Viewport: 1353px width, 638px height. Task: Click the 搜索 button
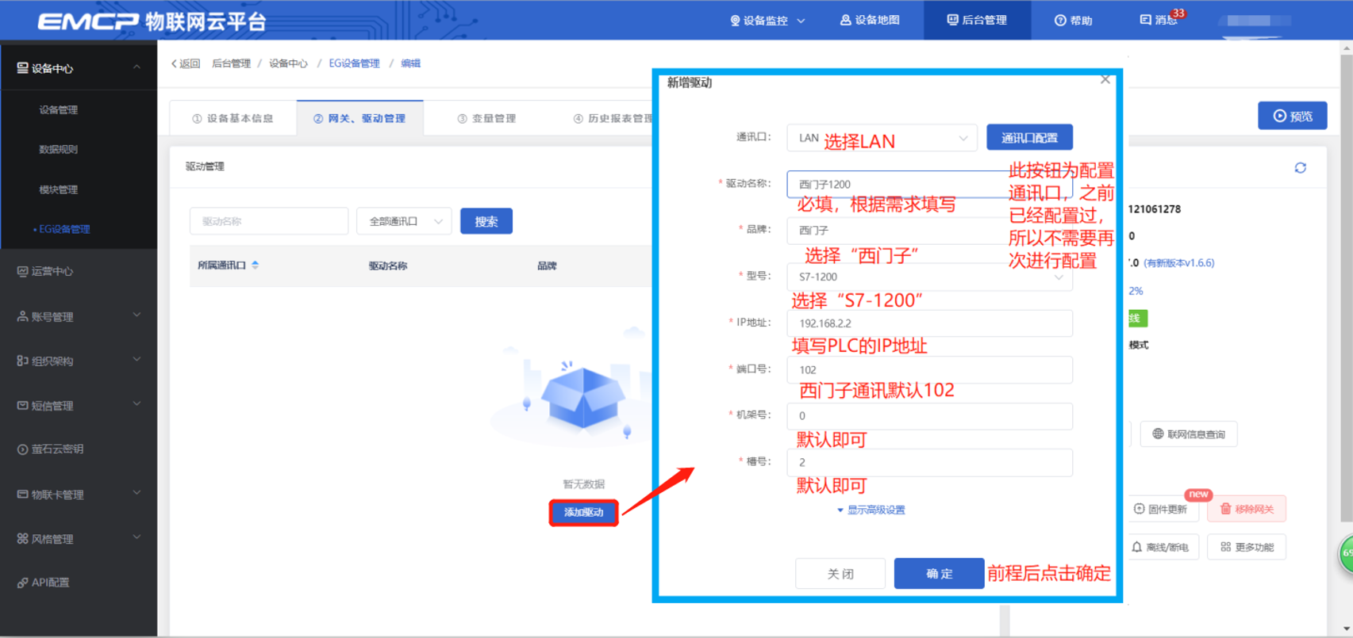[486, 221]
